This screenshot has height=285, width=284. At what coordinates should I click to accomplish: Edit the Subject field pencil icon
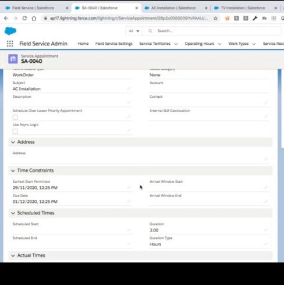point(129,89)
